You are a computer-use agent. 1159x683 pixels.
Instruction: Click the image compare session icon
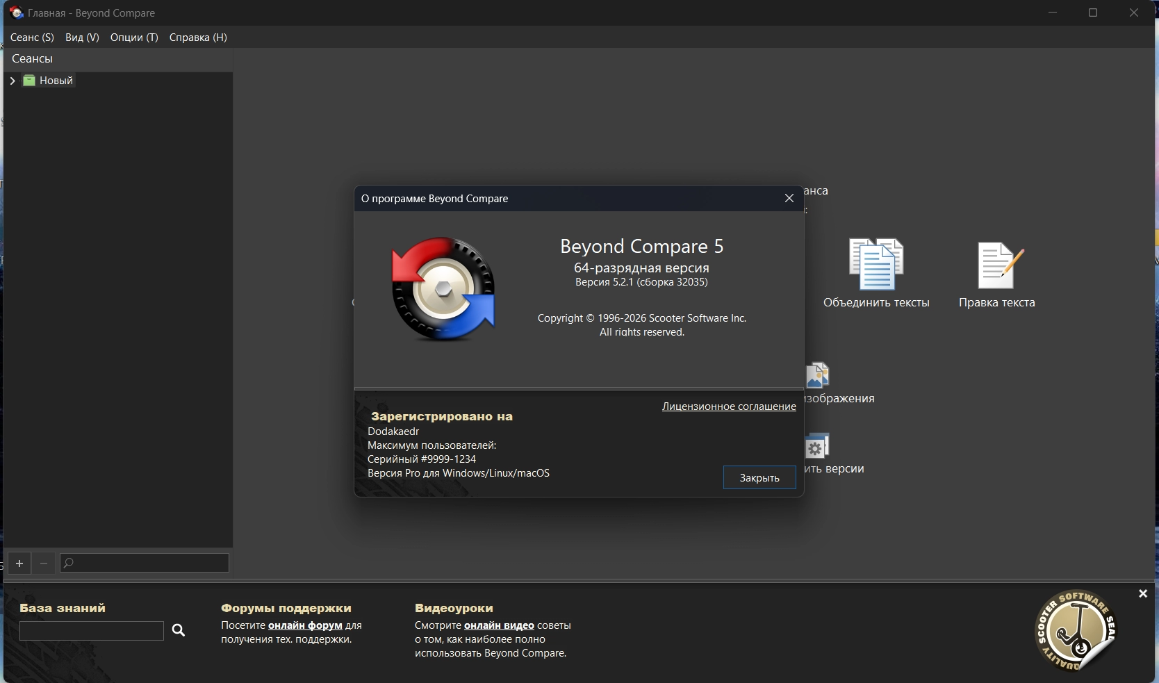pos(818,375)
